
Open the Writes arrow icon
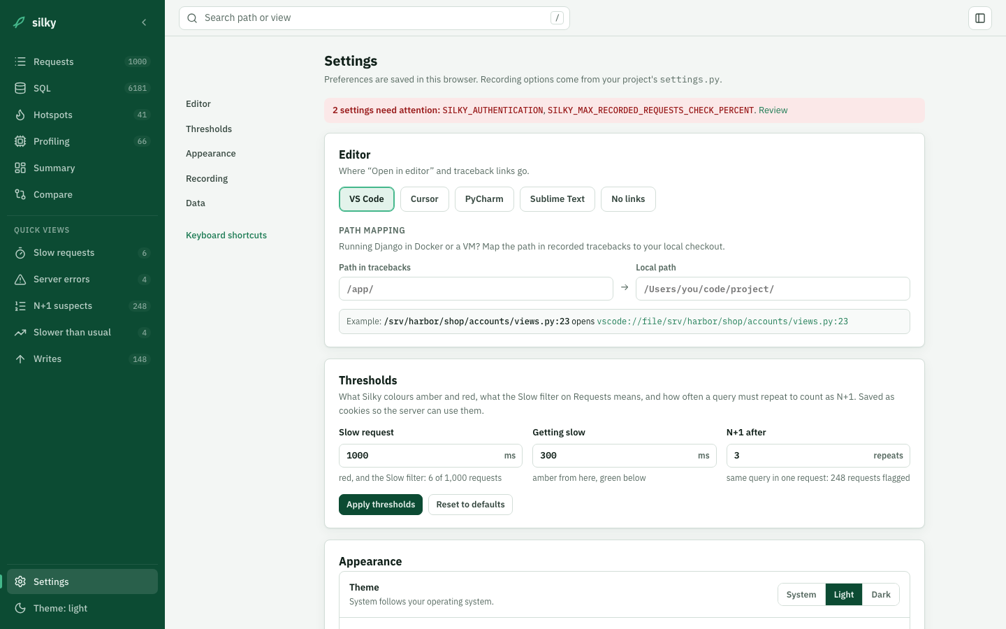click(x=20, y=359)
